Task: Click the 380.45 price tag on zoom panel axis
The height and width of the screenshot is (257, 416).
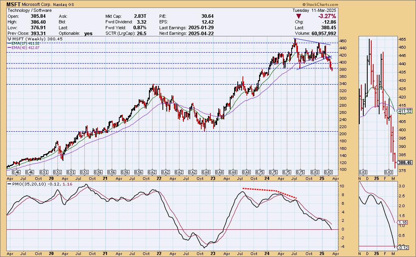Action: point(405,163)
